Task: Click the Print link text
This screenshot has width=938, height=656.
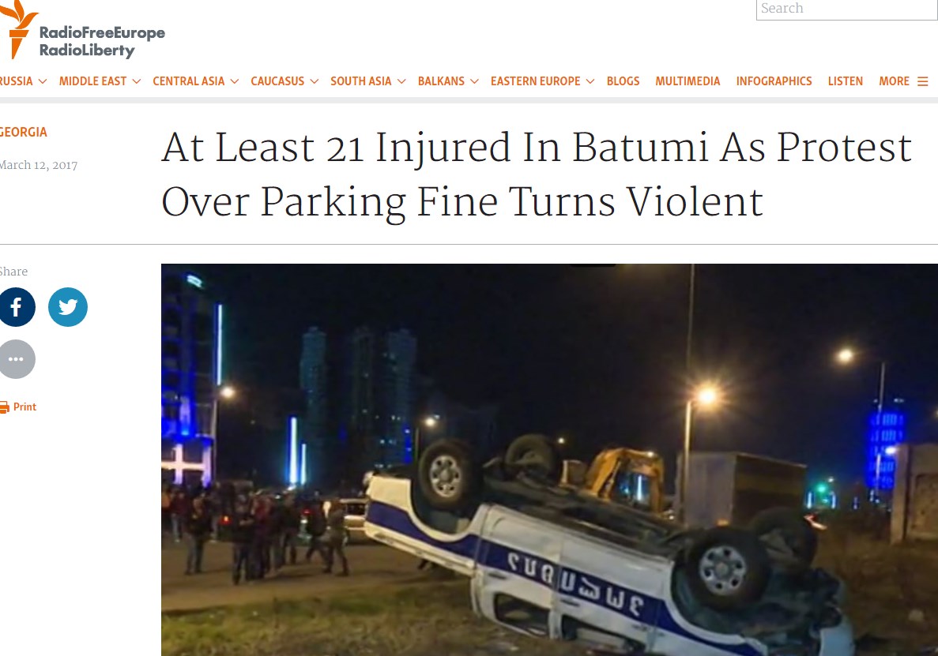Action: [24, 407]
